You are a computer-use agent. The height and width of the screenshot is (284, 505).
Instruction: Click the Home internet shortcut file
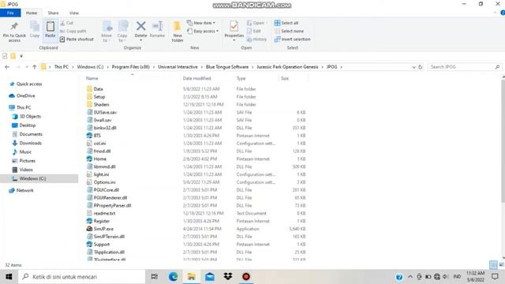point(100,159)
